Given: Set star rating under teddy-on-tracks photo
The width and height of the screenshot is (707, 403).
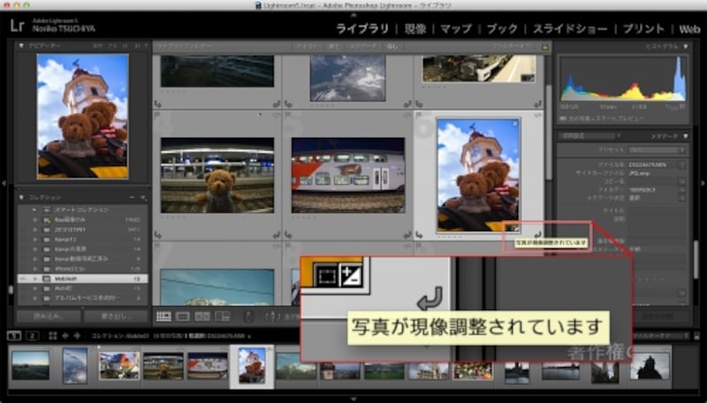Looking at the screenshot, I should tap(171, 217).
